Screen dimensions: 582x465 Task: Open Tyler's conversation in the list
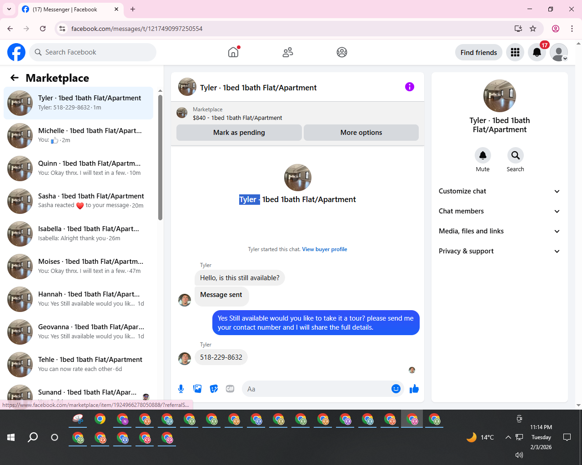[79, 103]
